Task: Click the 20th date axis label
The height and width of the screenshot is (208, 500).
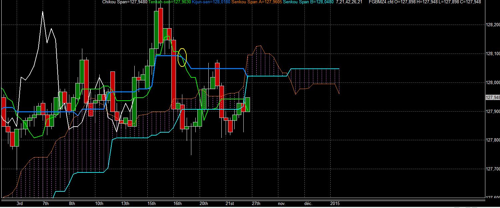Action: pyautogui.click(x=204, y=203)
